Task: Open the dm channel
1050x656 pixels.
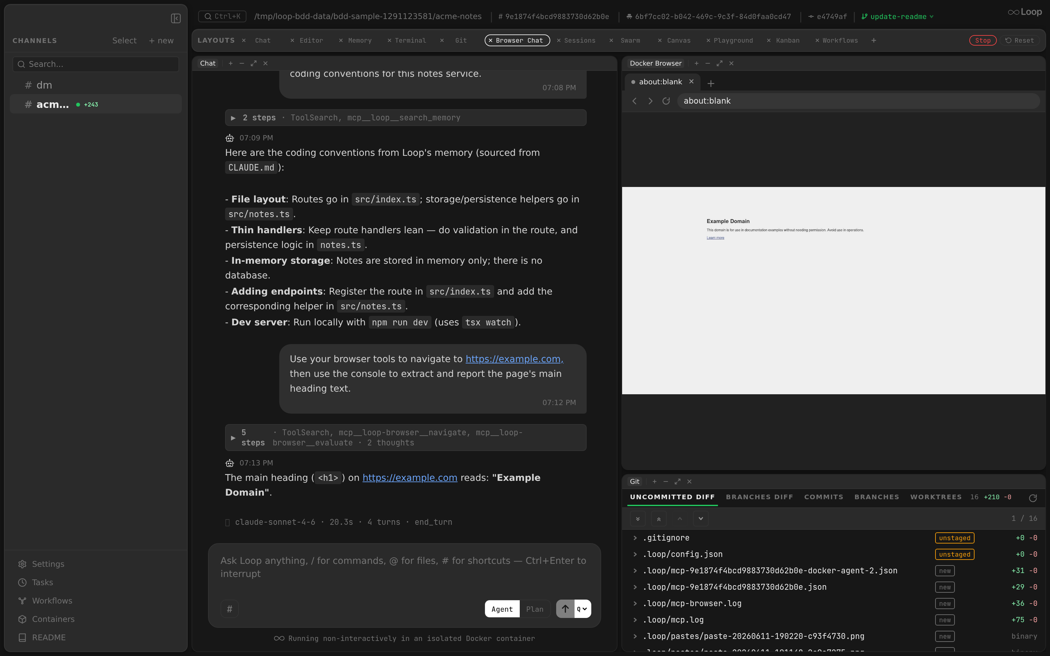Action: coord(96,85)
